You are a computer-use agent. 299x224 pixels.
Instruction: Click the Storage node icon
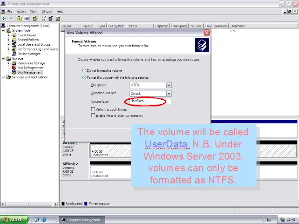(x=8, y=58)
